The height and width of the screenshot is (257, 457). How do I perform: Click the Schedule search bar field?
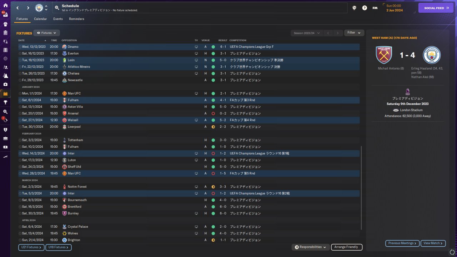[200, 8]
